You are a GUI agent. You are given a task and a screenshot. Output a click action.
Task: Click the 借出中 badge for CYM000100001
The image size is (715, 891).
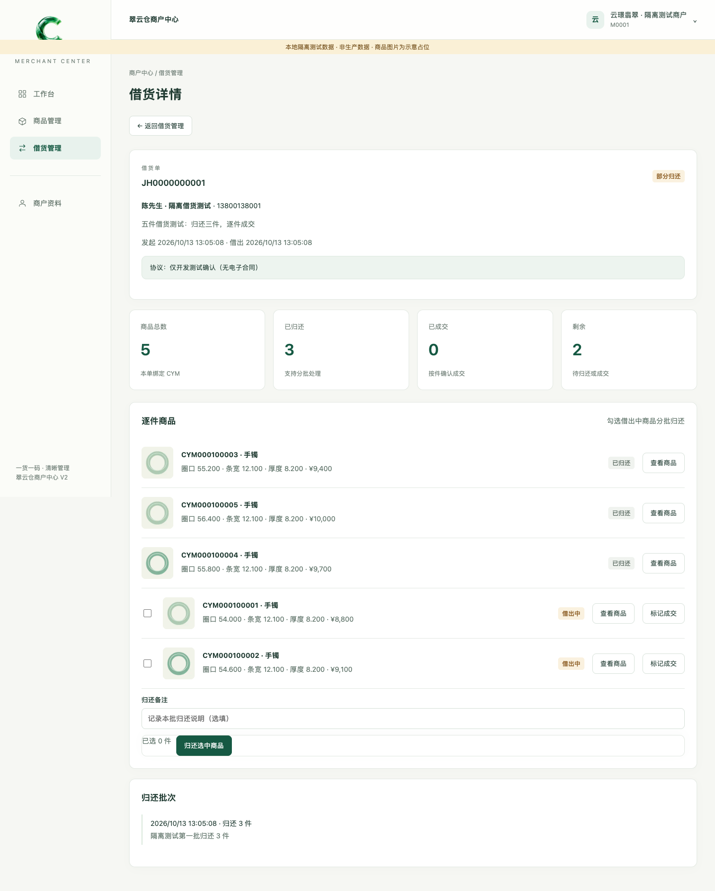coord(571,614)
